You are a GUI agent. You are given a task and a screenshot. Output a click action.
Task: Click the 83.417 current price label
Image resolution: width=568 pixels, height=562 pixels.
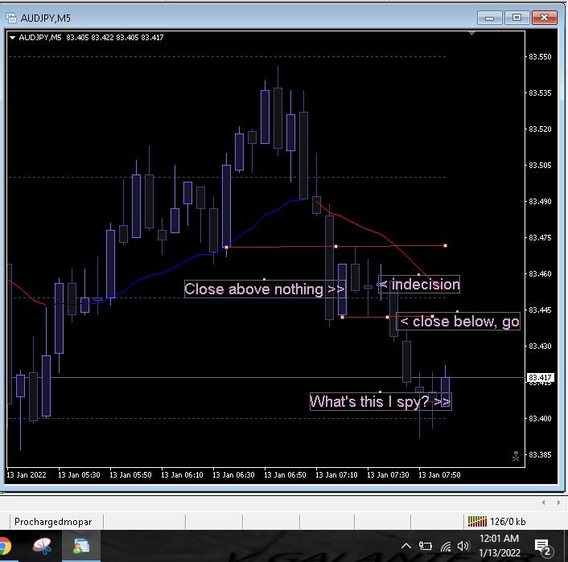pos(540,378)
